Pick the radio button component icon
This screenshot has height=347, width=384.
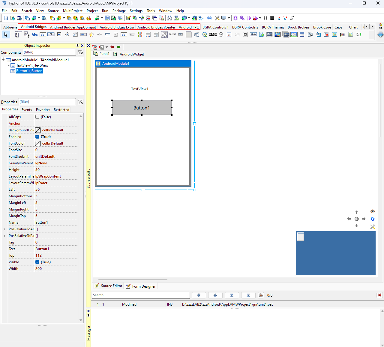67,34
